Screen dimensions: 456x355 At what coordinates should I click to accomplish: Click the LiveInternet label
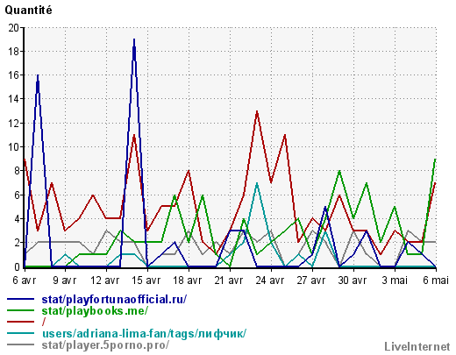tap(417, 347)
